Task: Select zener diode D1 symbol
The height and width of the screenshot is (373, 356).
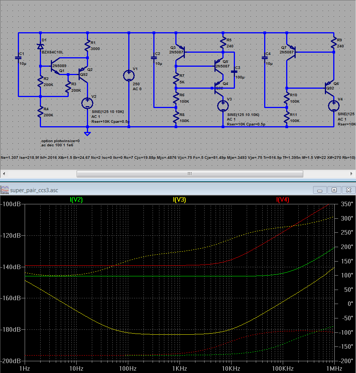Action: click(41, 46)
